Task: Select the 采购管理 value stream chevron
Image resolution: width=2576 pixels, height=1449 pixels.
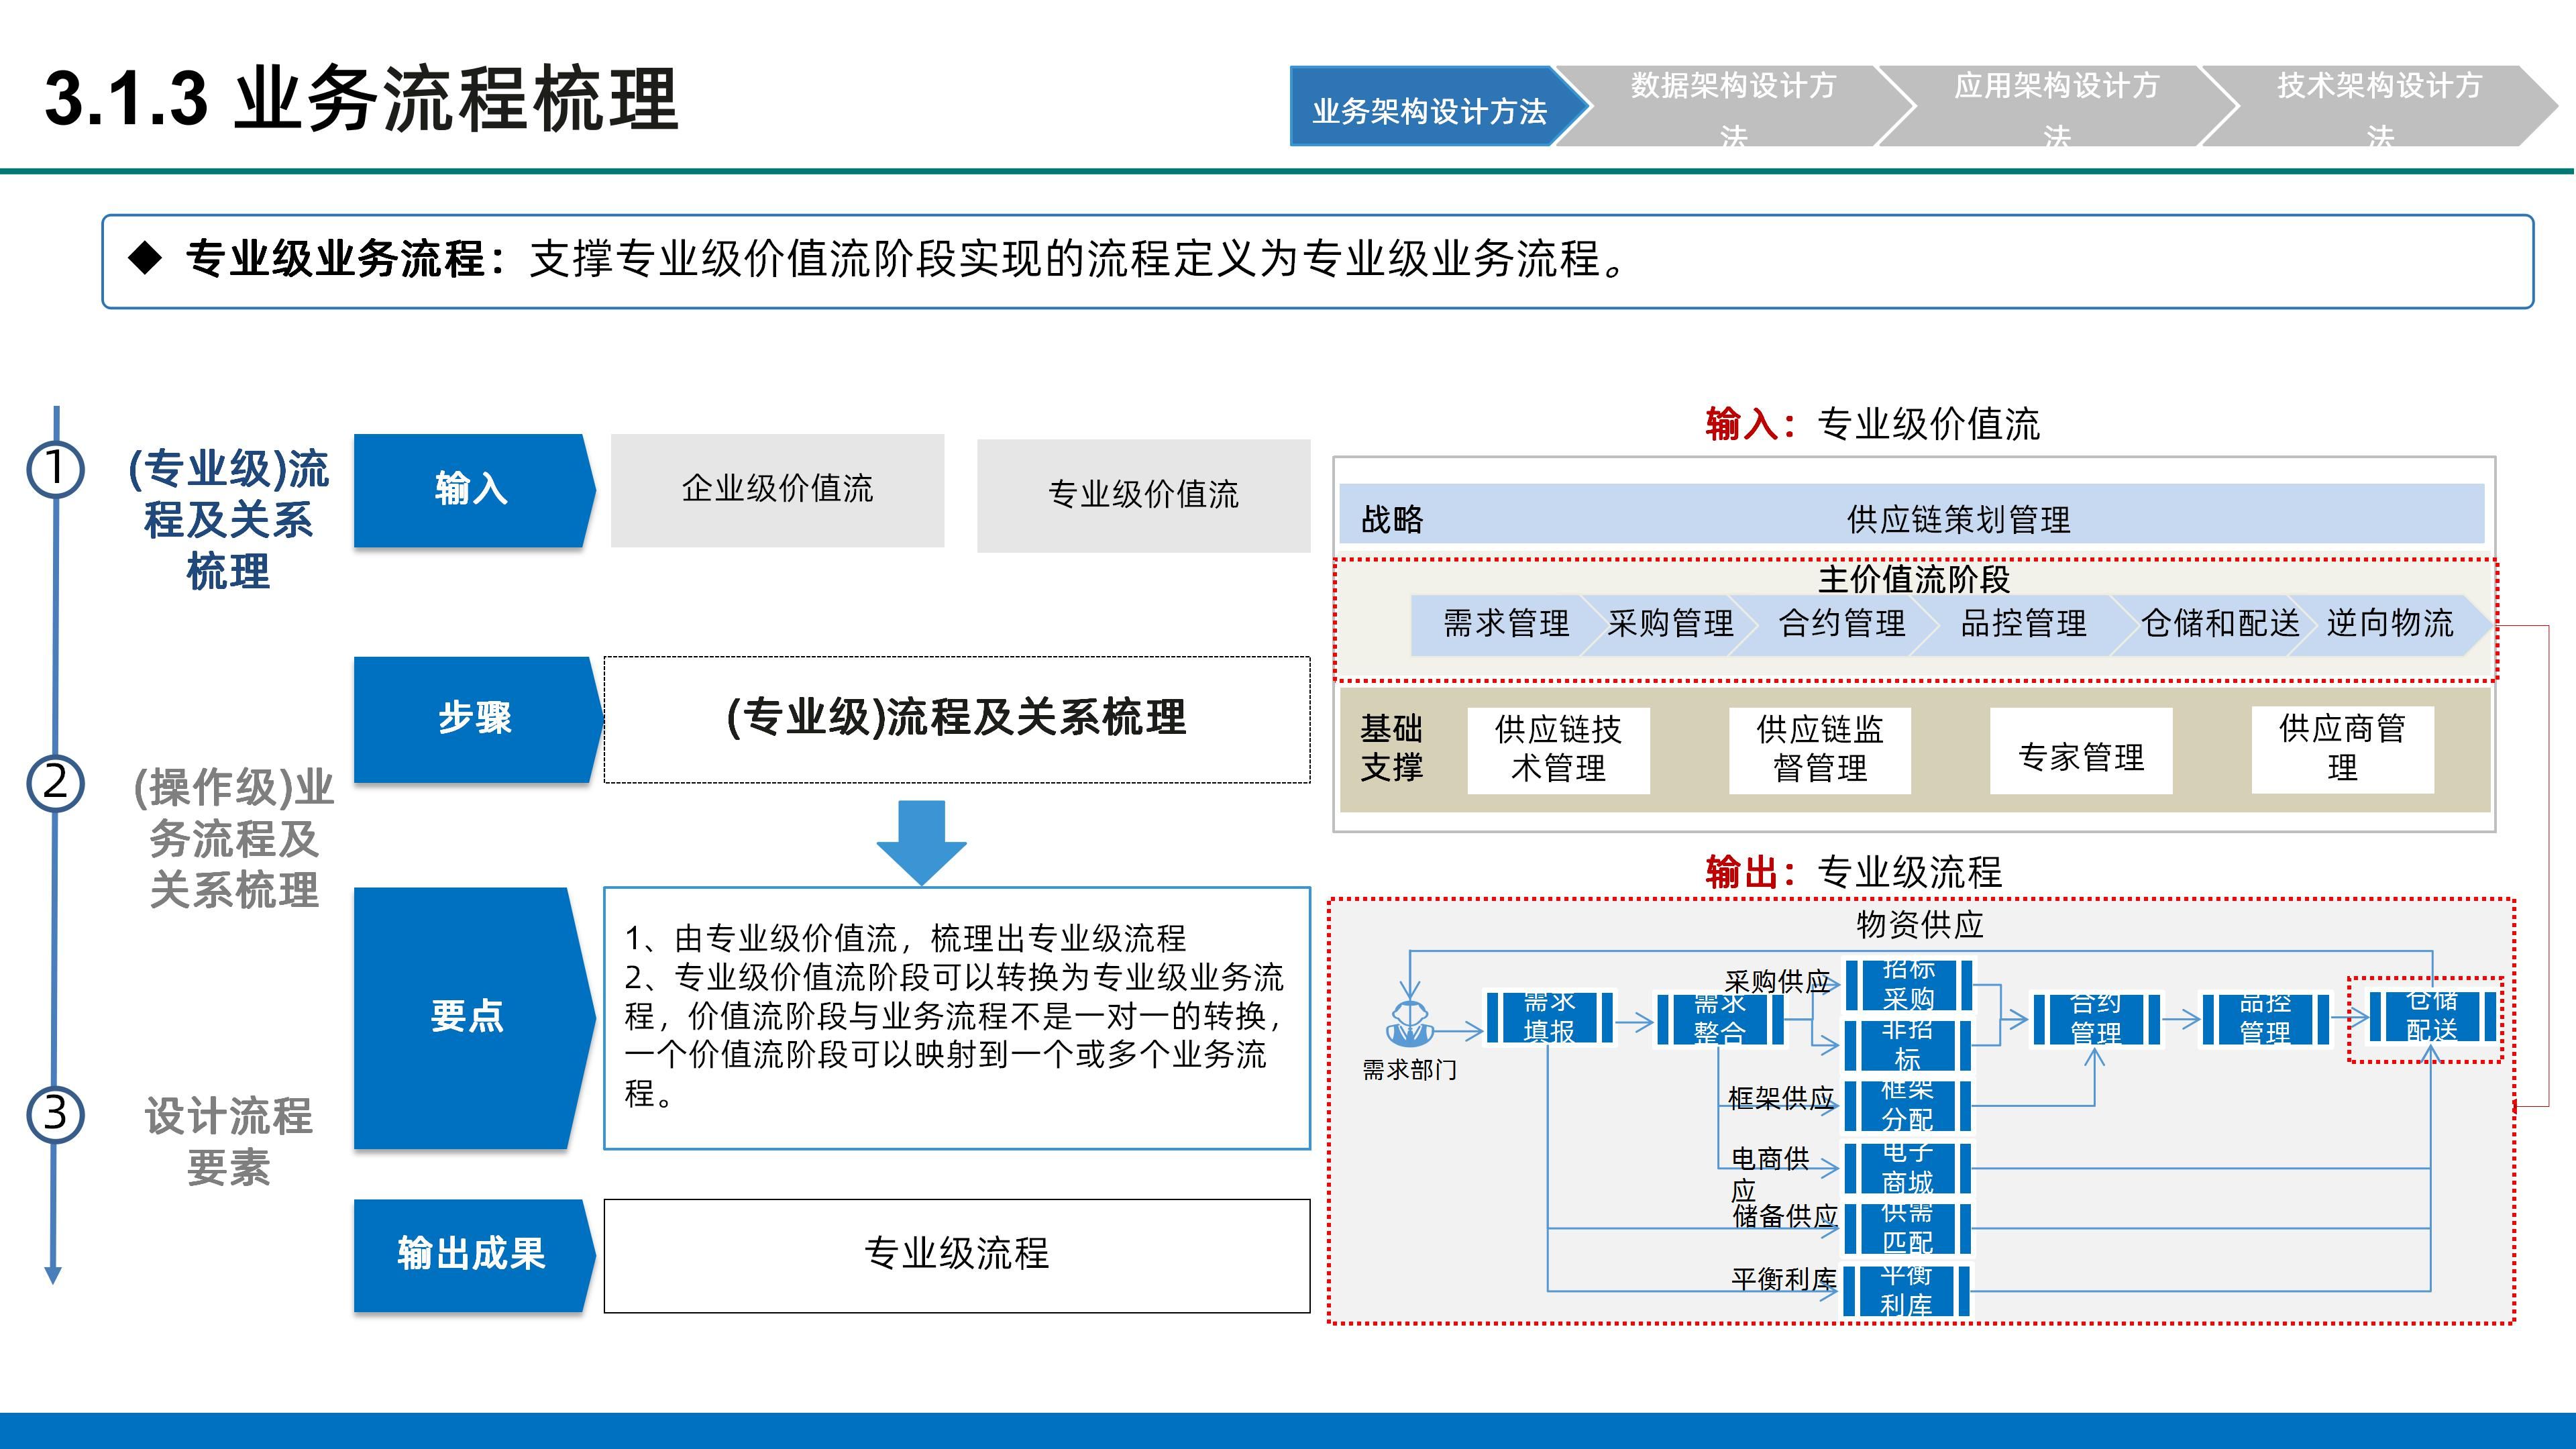Action: pos(1670,625)
